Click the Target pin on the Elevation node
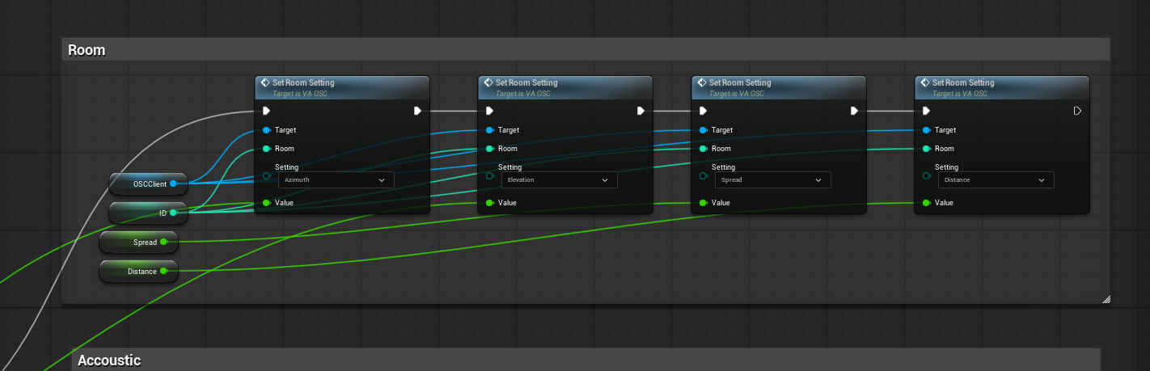 click(x=490, y=129)
